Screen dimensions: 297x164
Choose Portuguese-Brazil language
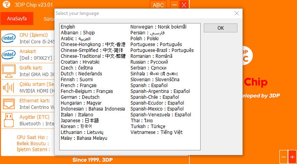pyautogui.click(x=162, y=50)
